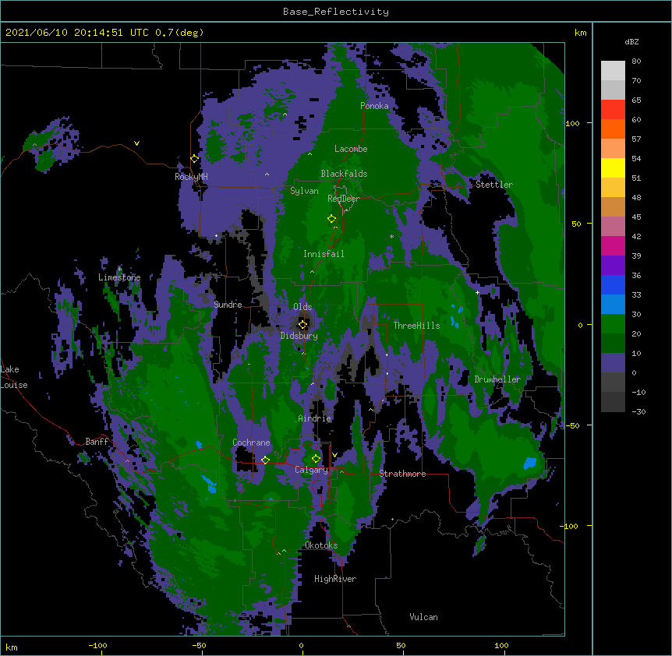The height and width of the screenshot is (656, 672).
Task: Click the Sundre label
Action: pyautogui.click(x=228, y=305)
